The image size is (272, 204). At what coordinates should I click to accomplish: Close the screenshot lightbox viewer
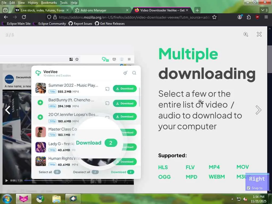coord(259,34)
